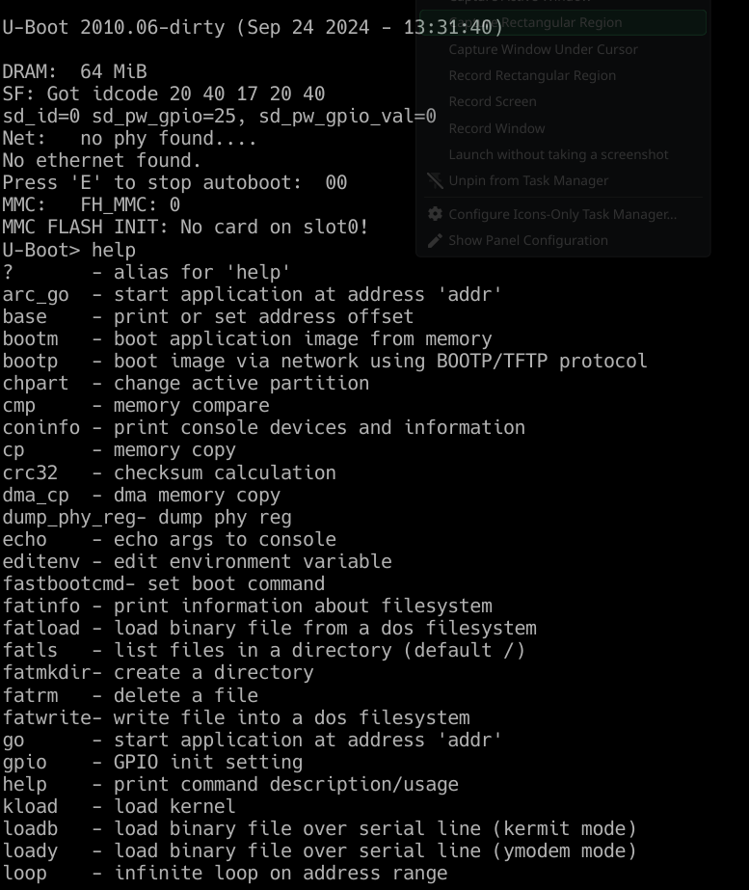Select the Show Panel Configuration label

pos(527,240)
